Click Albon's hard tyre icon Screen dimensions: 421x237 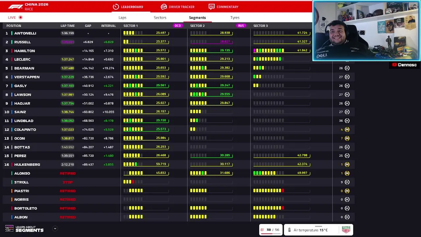(x=347, y=217)
